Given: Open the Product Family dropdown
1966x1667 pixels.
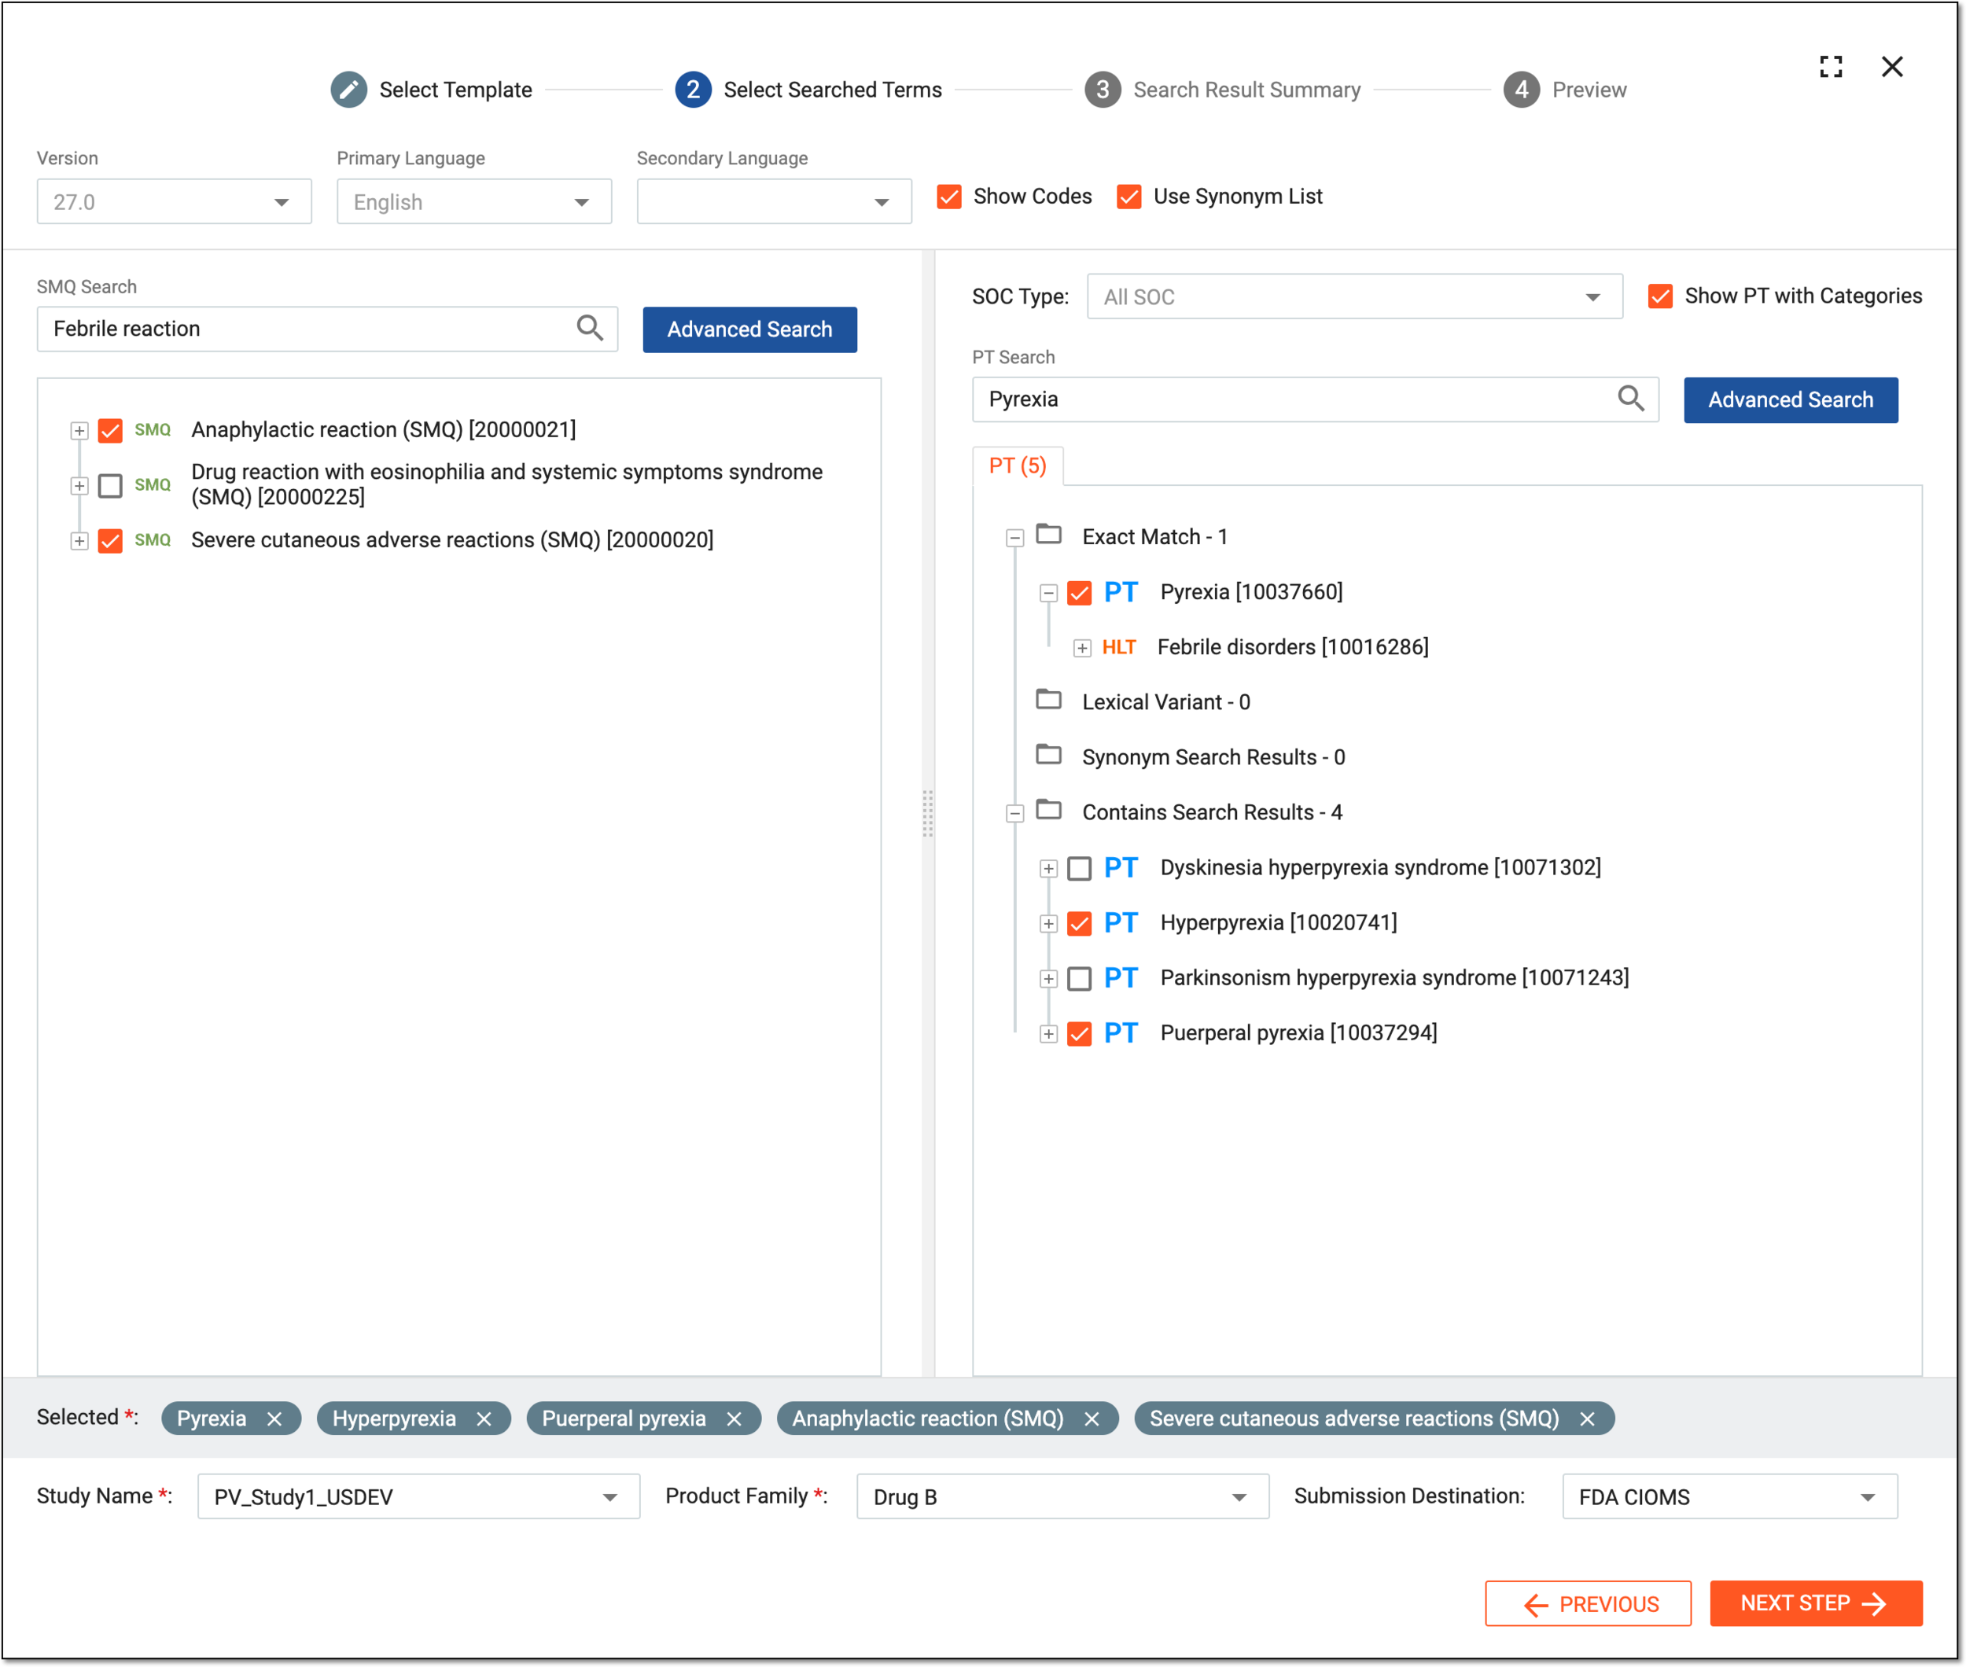Looking at the screenshot, I should coord(1062,1496).
